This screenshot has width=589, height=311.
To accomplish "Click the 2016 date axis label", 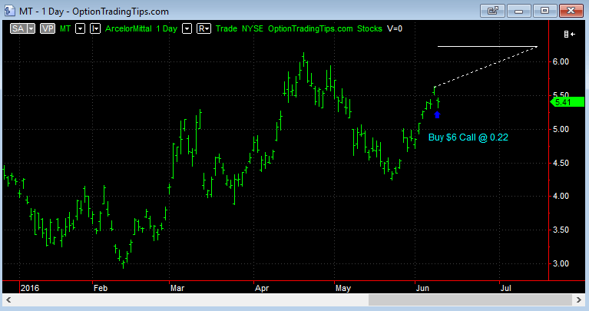I will (30, 288).
